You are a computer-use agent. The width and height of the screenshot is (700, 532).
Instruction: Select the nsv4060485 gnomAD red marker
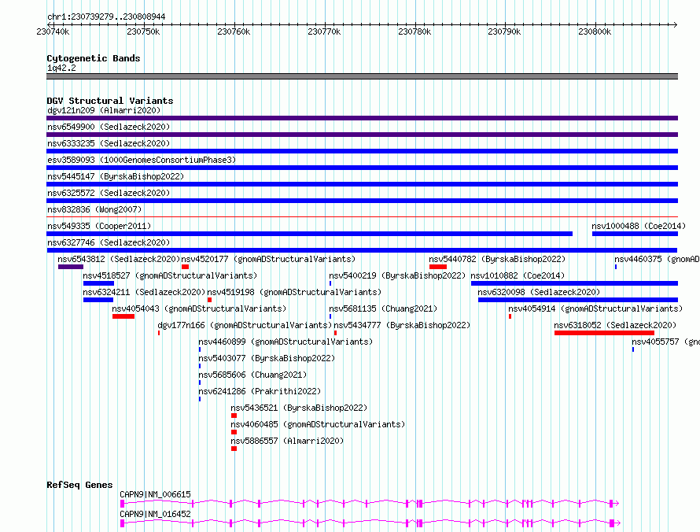234,432
